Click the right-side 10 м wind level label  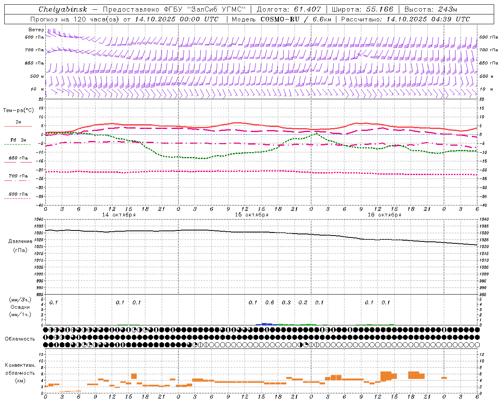[x=486, y=89]
